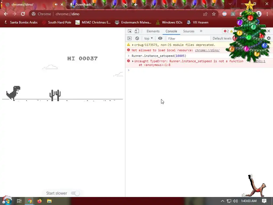The height and width of the screenshot is (205, 273).
Task: Show the console sidebar panel
Action: coord(129,38)
